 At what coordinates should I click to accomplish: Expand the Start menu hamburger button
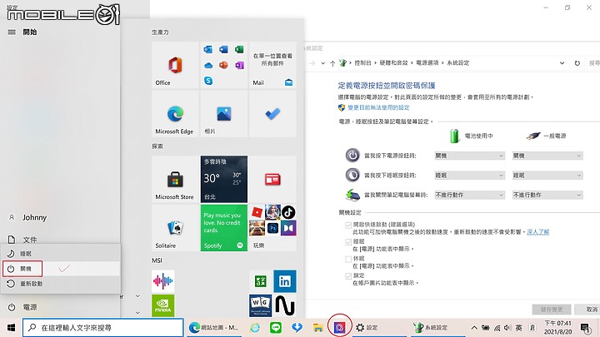[x=12, y=32]
